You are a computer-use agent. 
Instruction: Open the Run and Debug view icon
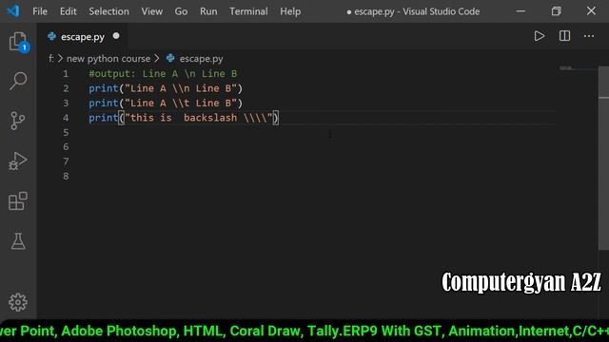pyautogui.click(x=18, y=161)
